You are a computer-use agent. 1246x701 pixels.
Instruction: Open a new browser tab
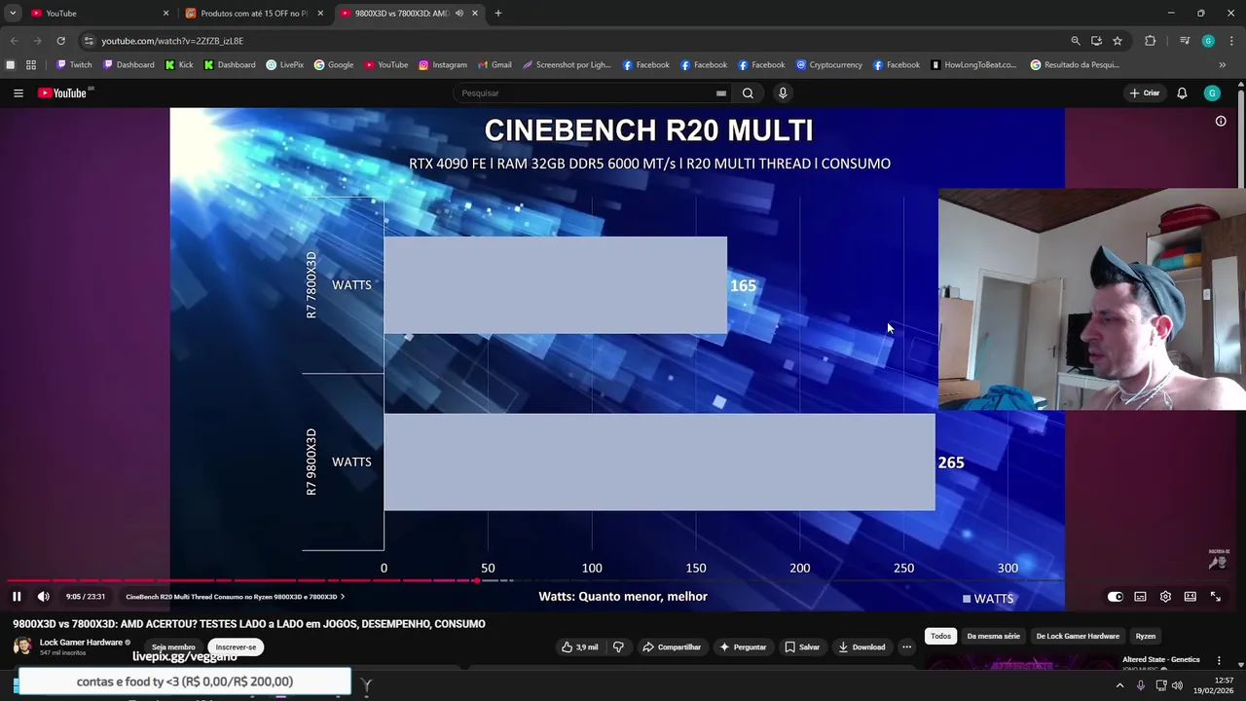pos(497,14)
